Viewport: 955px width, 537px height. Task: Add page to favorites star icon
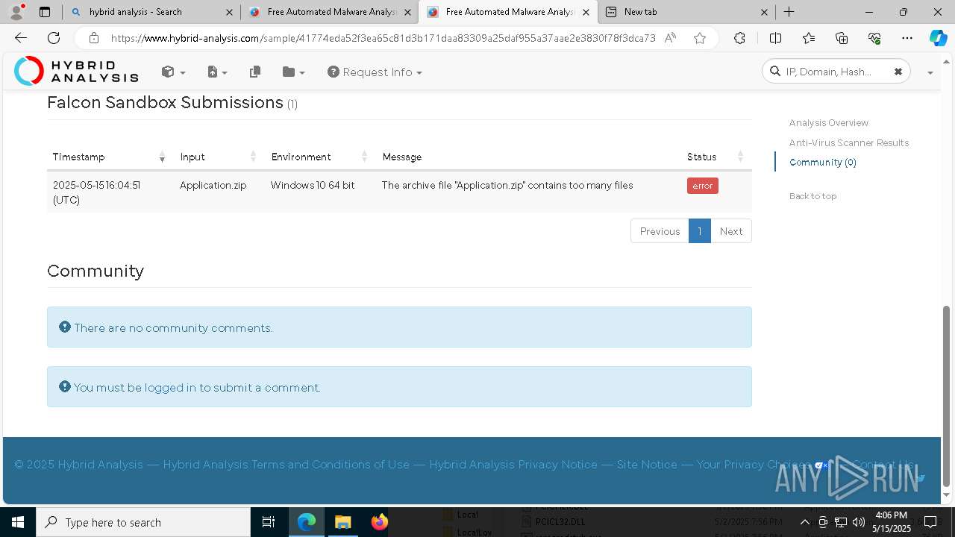[x=700, y=38]
